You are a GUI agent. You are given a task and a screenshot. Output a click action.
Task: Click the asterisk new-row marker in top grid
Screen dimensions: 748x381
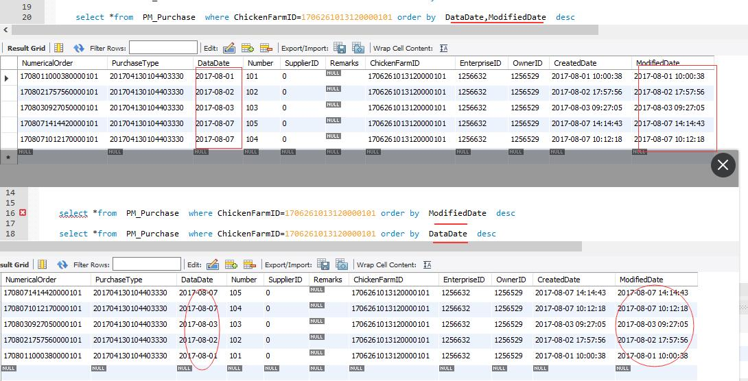8,158
